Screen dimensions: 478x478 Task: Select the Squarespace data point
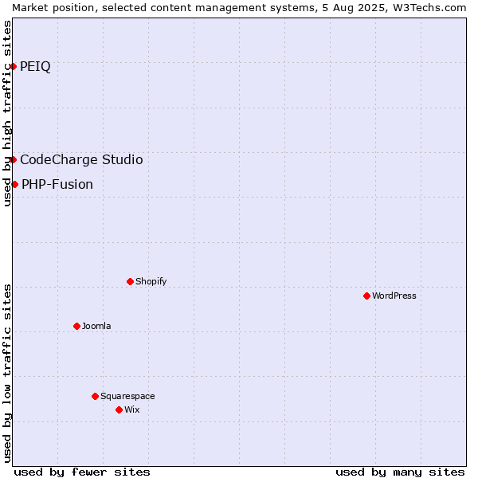tap(95, 396)
